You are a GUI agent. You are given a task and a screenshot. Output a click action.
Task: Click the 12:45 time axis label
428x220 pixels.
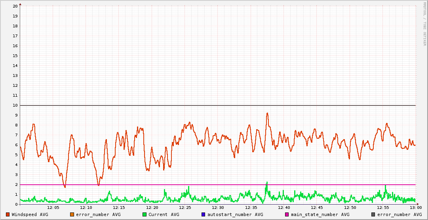pyautogui.click(x=317, y=208)
